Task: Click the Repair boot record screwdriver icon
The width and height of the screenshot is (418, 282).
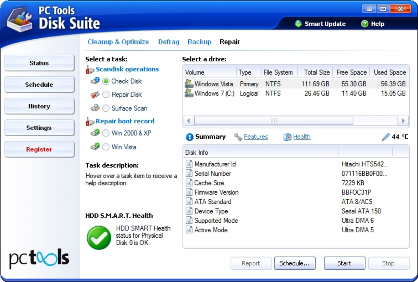Action: (x=90, y=122)
